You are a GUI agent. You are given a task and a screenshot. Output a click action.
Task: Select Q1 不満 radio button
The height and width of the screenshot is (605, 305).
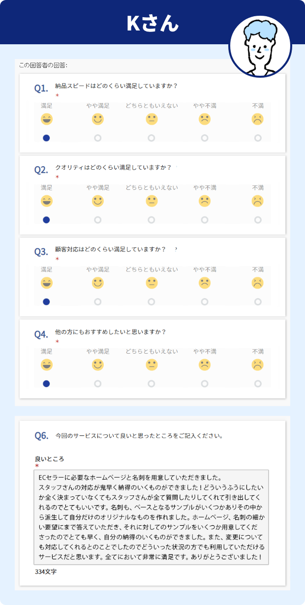pyautogui.click(x=258, y=138)
